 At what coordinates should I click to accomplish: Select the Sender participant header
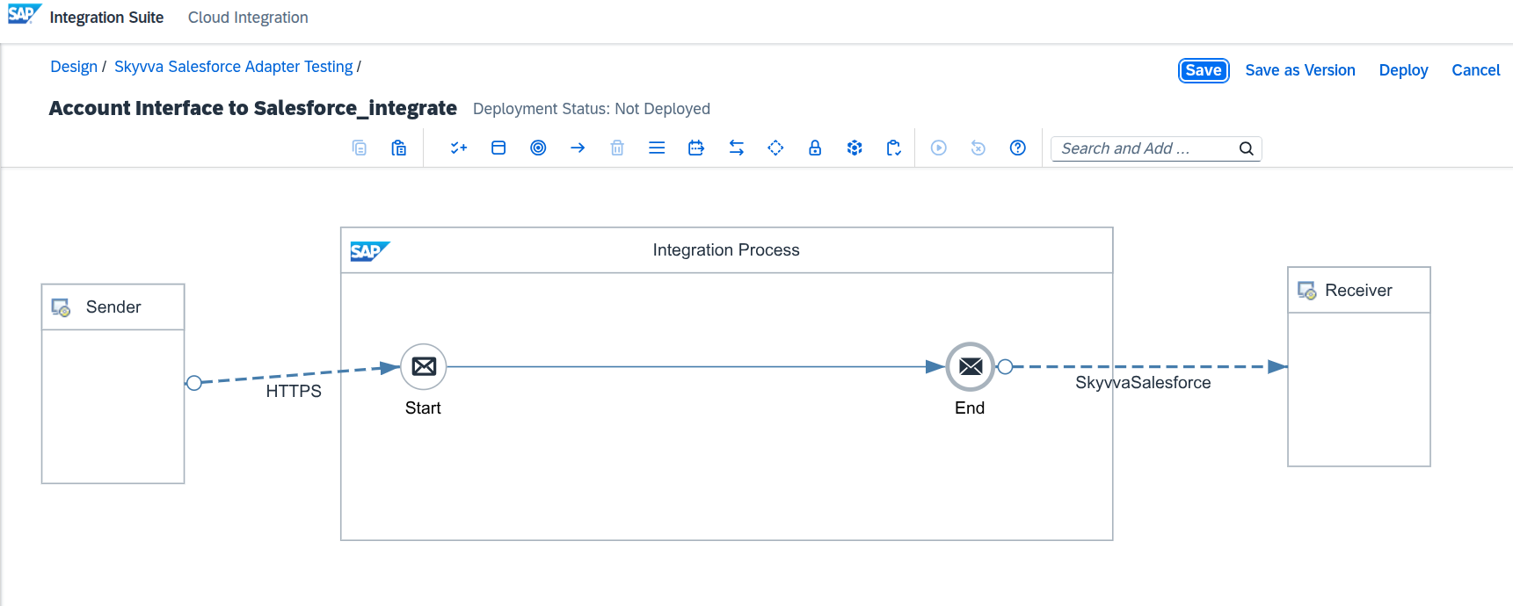click(113, 307)
